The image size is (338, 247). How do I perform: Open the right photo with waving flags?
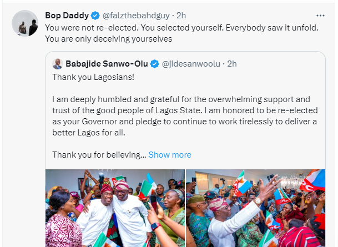point(255,208)
